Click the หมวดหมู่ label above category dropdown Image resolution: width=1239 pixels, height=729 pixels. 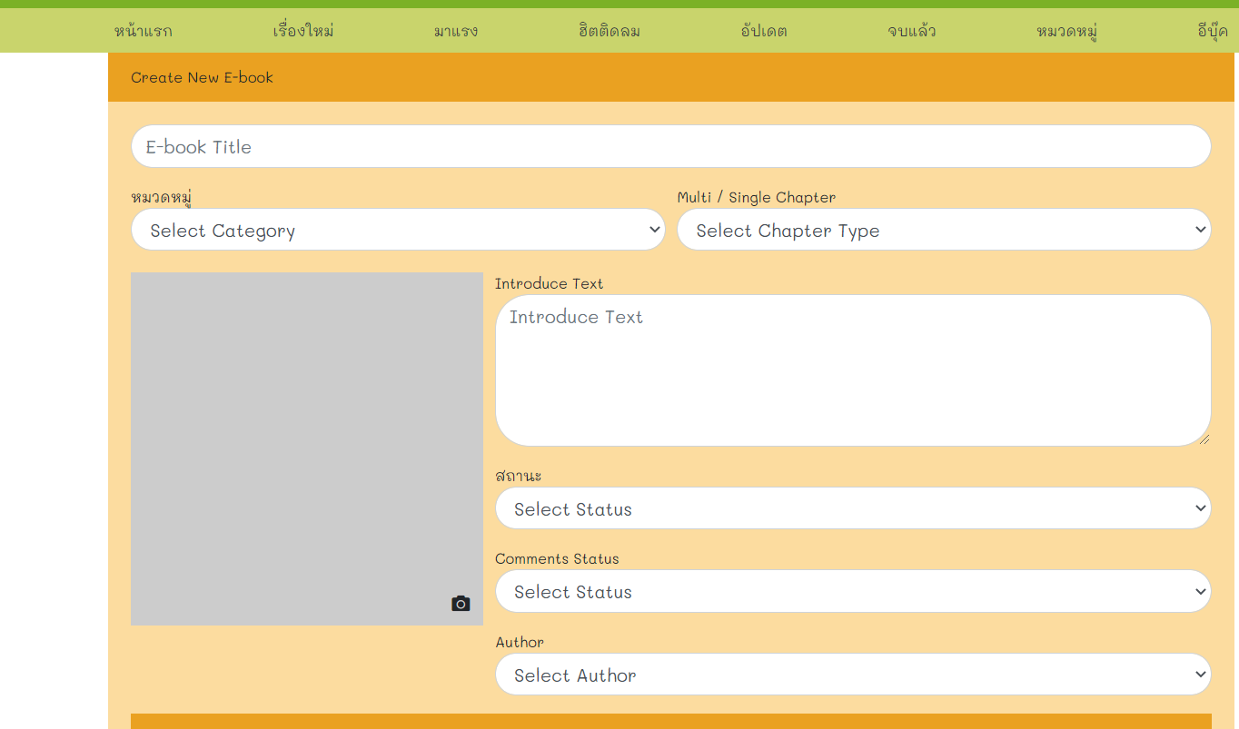161,197
